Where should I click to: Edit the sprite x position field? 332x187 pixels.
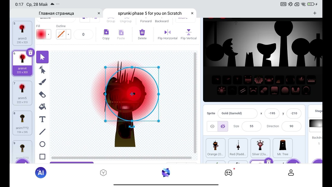click(272, 113)
